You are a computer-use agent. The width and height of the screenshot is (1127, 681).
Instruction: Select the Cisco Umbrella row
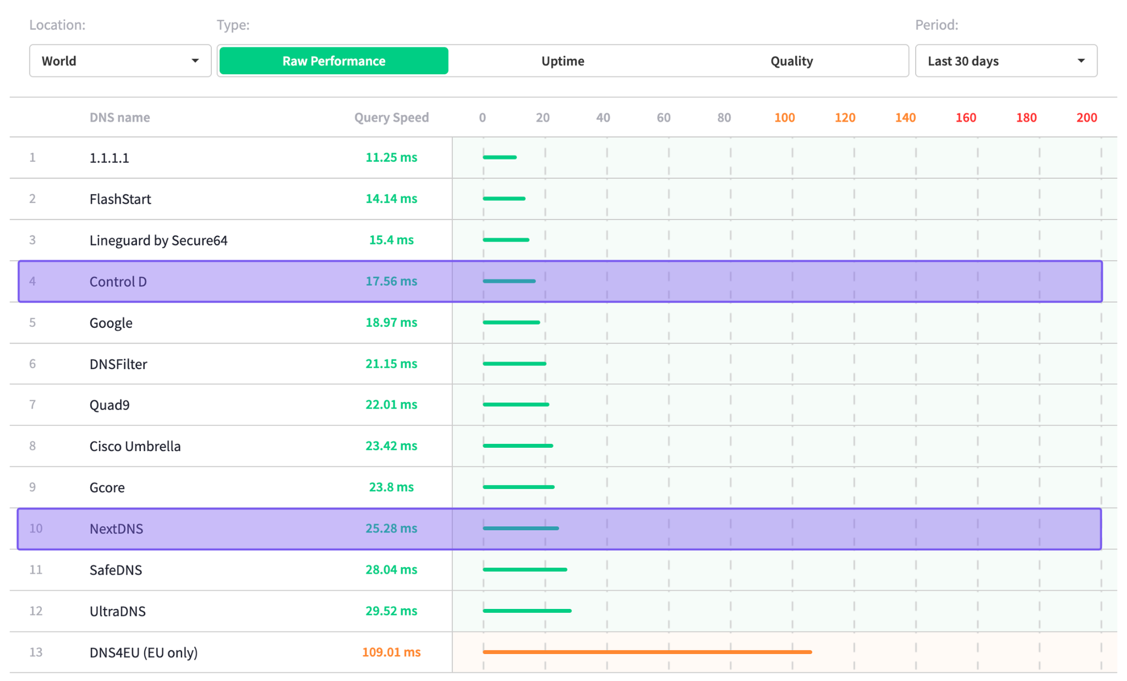click(135, 446)
